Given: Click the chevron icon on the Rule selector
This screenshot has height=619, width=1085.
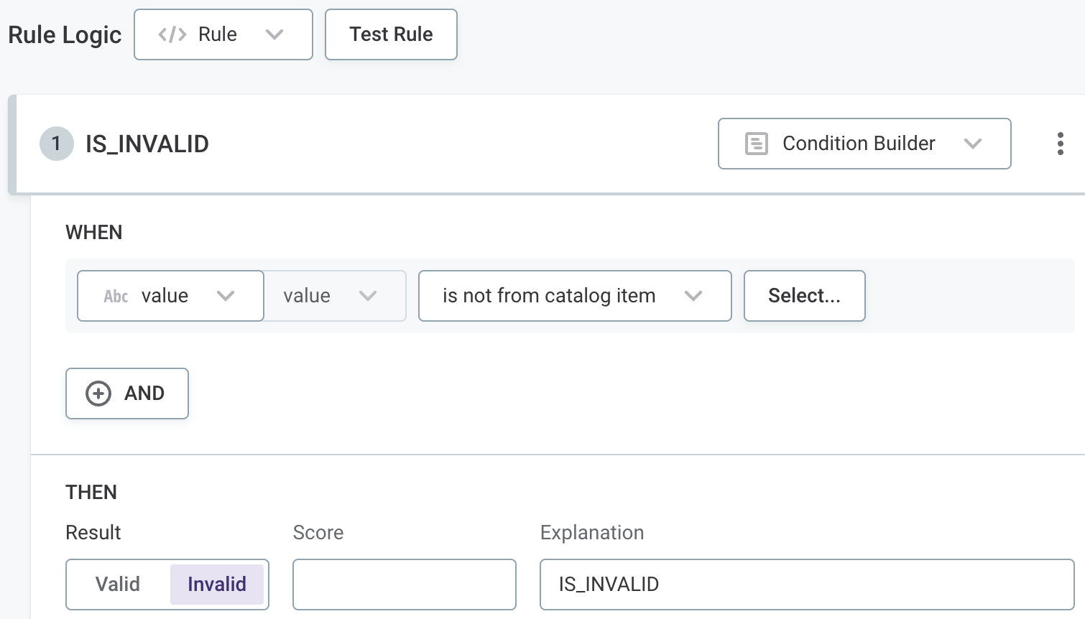Looking at the screenshot, I should pos(275,34).
